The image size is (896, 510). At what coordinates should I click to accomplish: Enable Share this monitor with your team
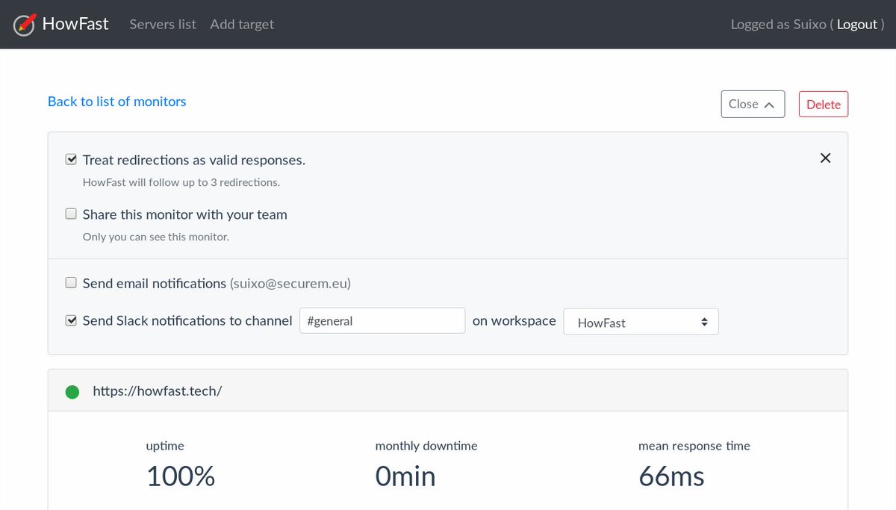click(71, 214)
